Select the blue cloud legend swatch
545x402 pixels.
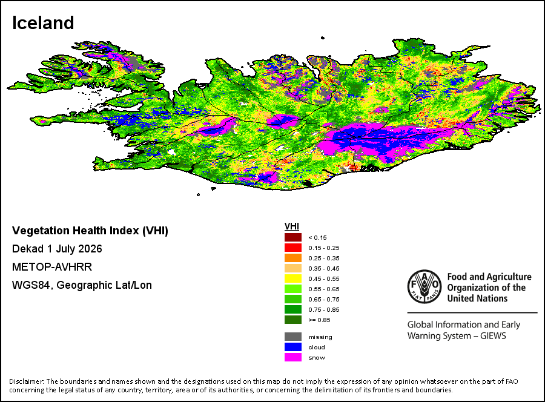[293, 347]
